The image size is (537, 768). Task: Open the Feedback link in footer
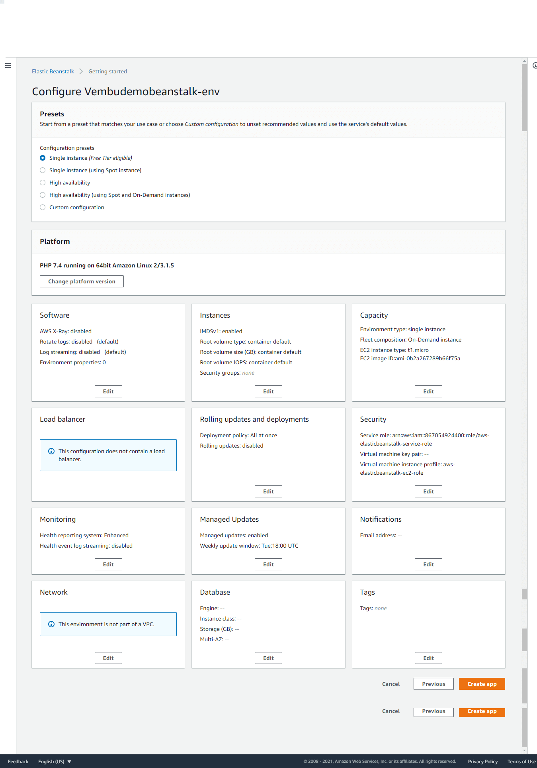pyautogui.click(x=18, y=761)
